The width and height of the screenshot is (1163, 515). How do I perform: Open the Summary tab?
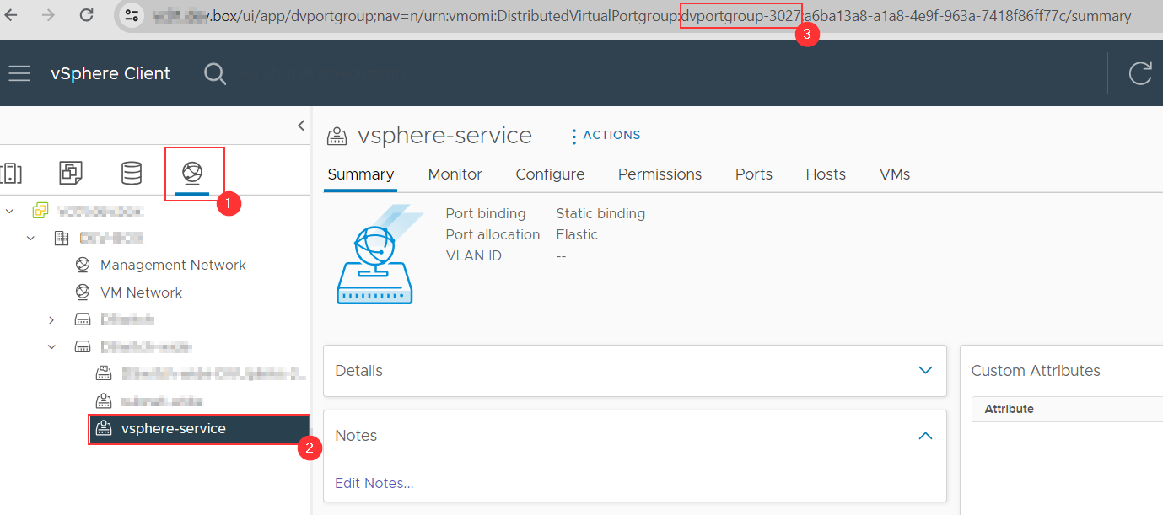click(361, 174)
